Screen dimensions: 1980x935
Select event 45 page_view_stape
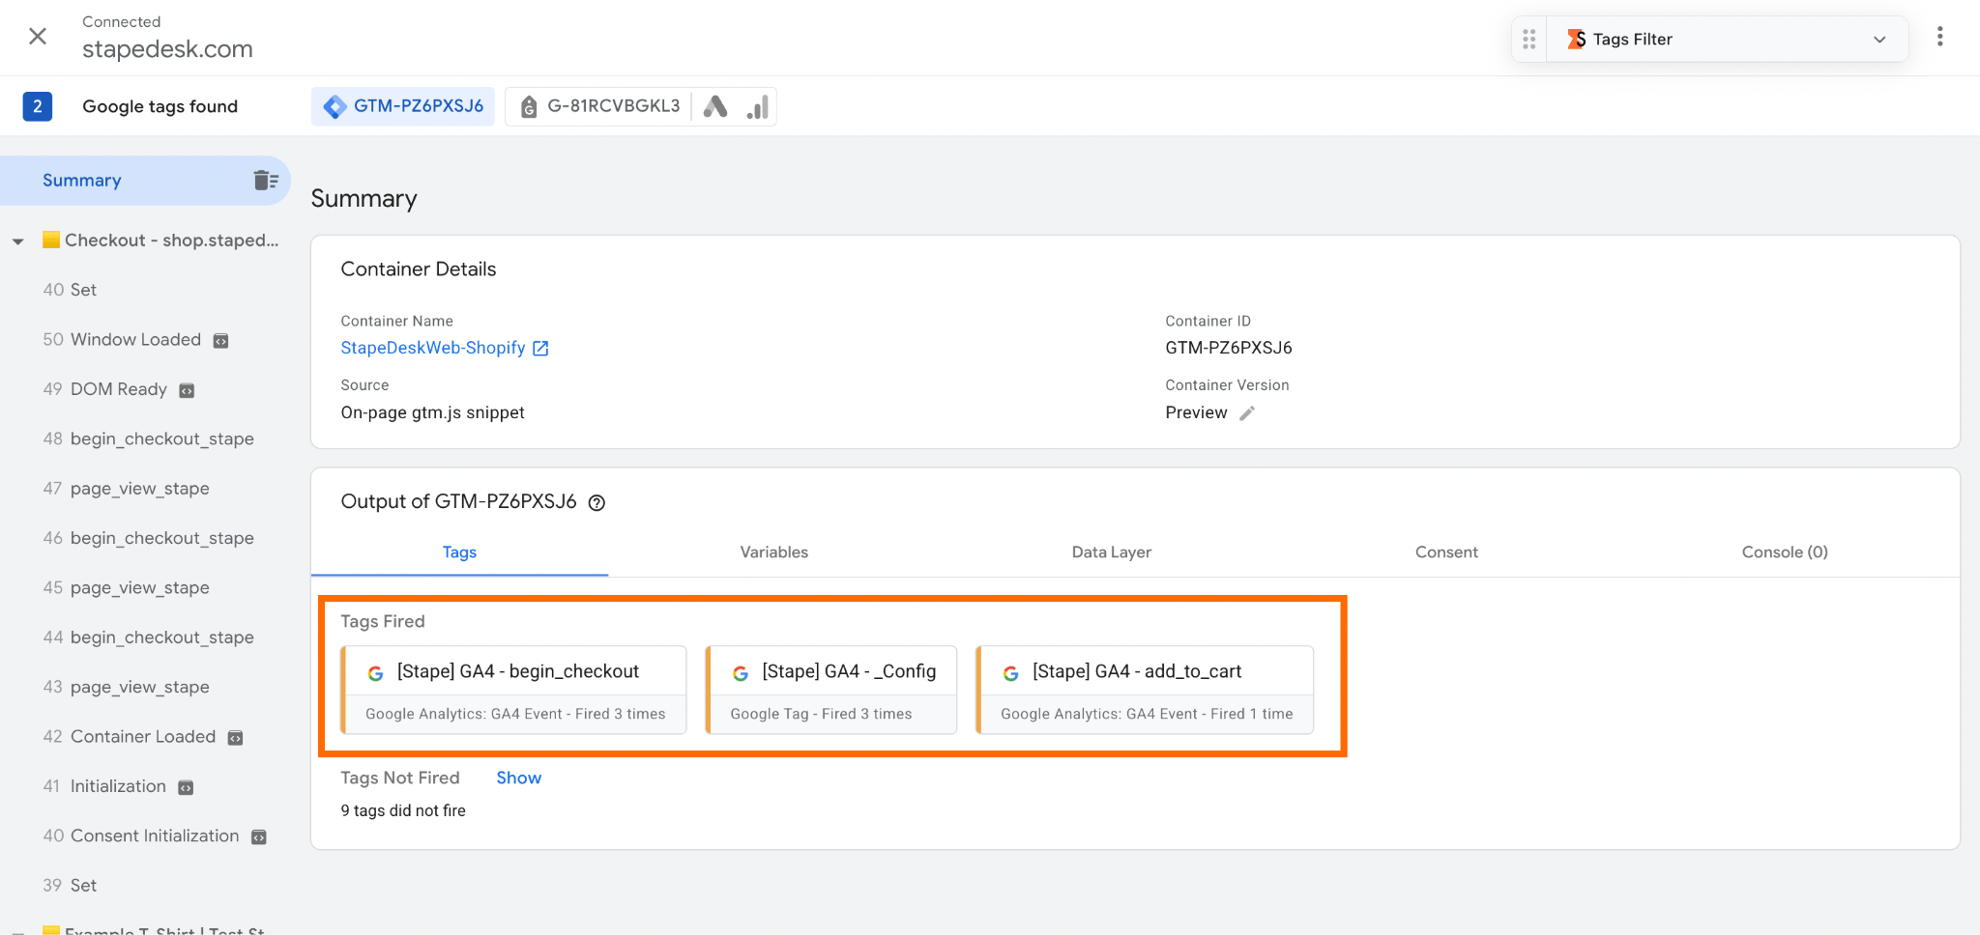click(x=126, y=588)
